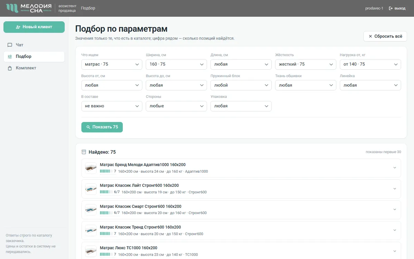Open the Длина, см dropdown

point(241,64)
